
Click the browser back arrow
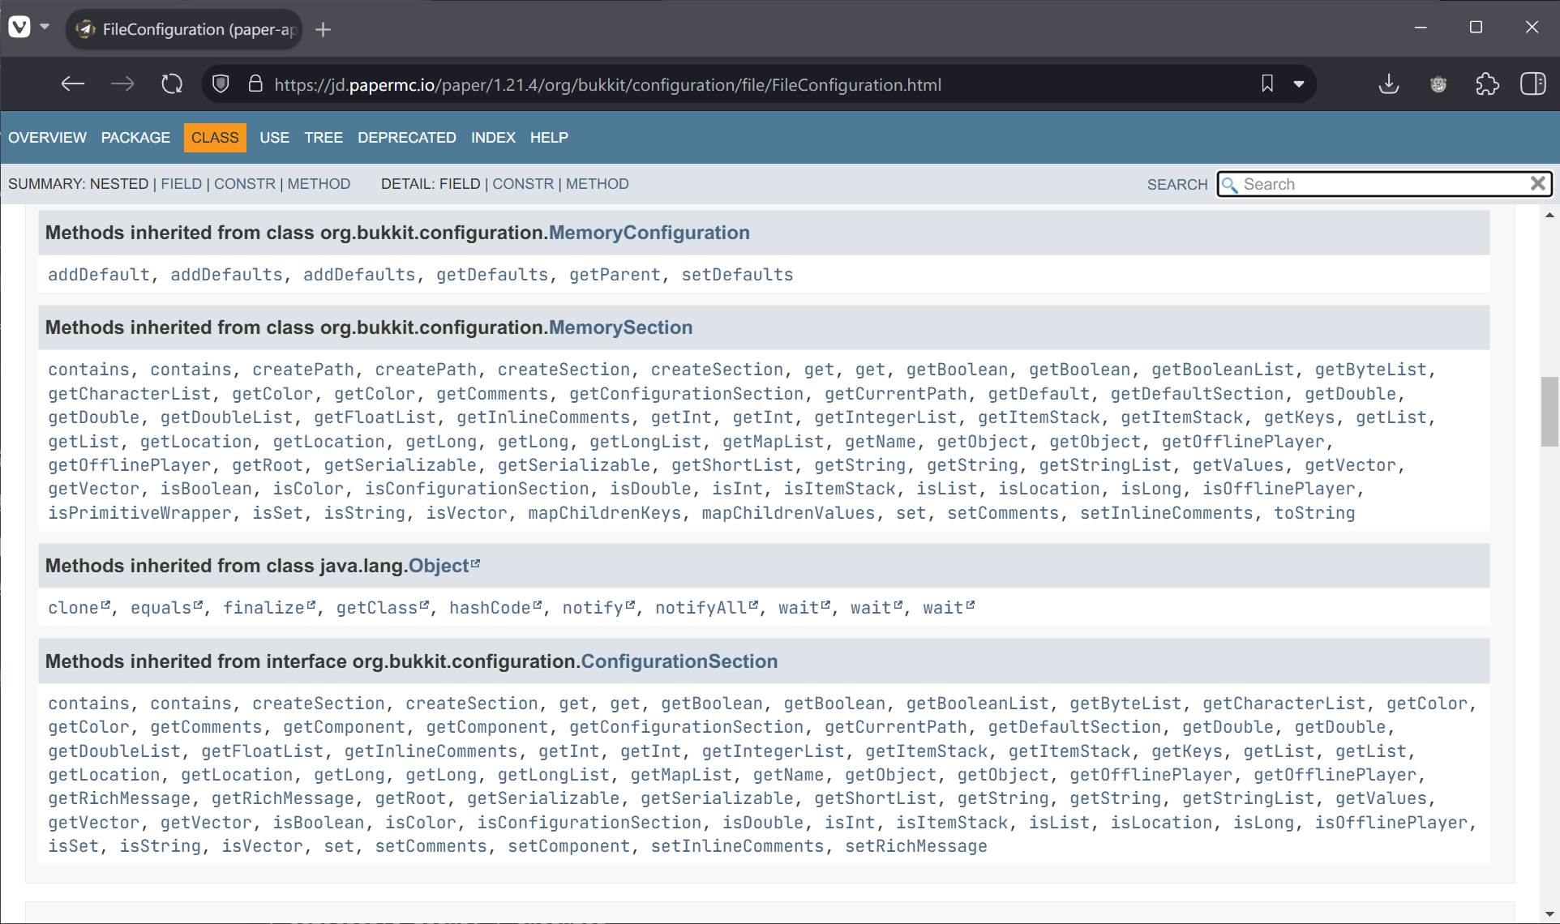click(x=73, y=84)
